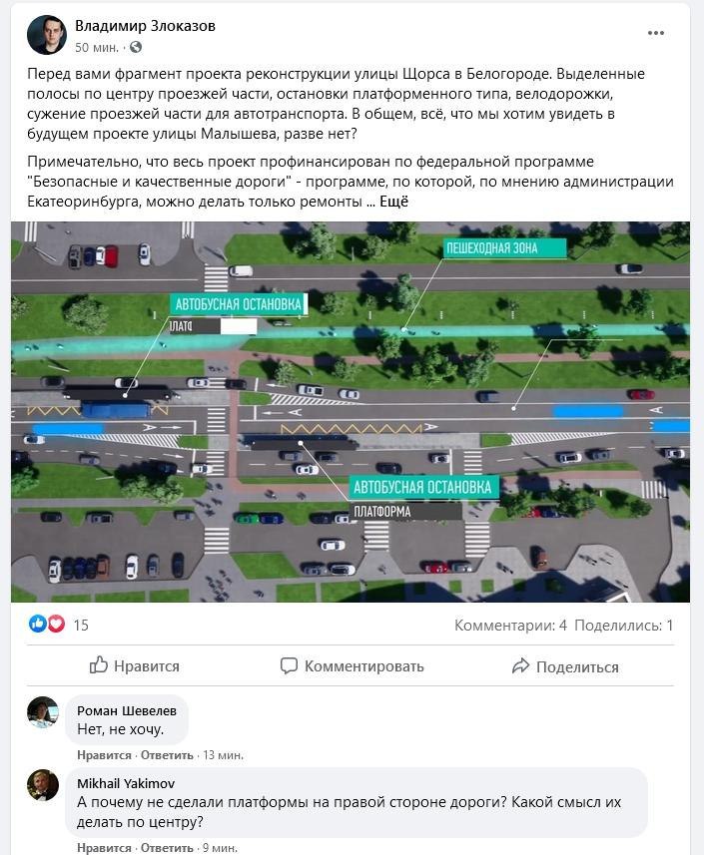
Task: Click the Комментировать button
Action: 352,665
